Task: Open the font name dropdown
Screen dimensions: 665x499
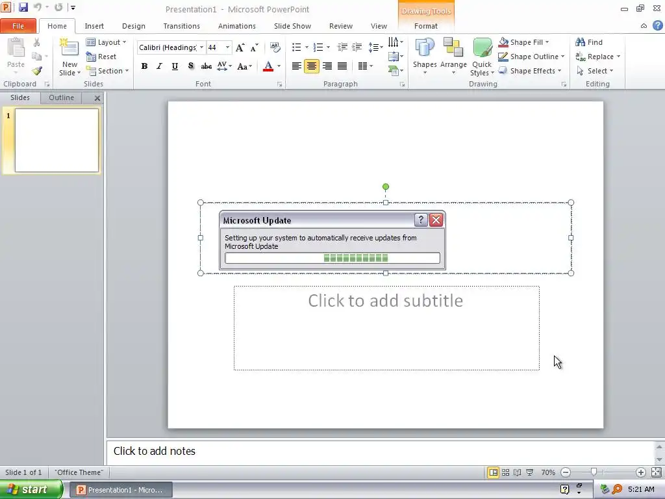Action: click(x=201, y=47)
